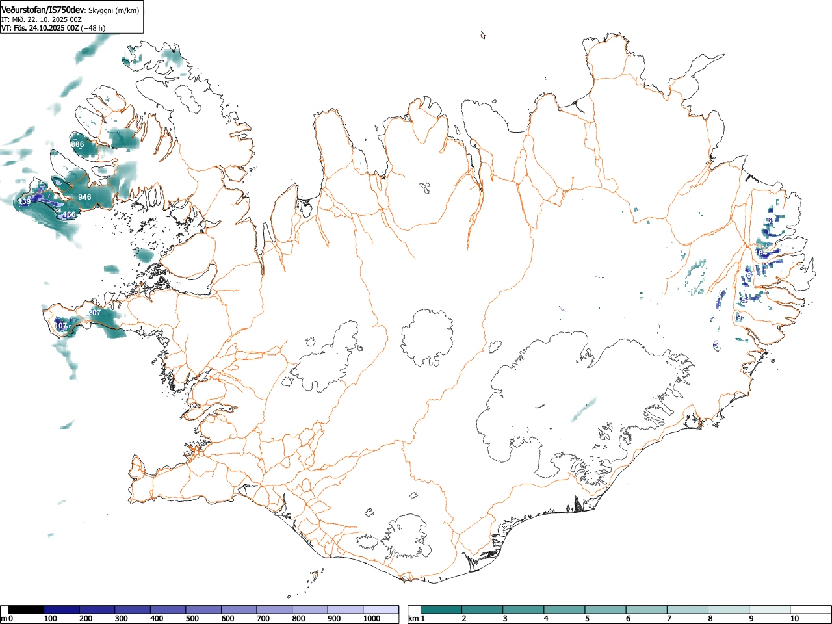Pick the 4–5 km legend swatch

coord(565,610)
